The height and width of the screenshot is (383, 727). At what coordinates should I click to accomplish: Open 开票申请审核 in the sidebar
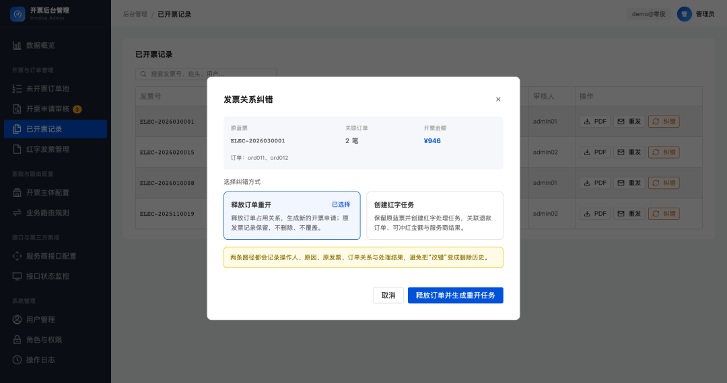point(56,109)
